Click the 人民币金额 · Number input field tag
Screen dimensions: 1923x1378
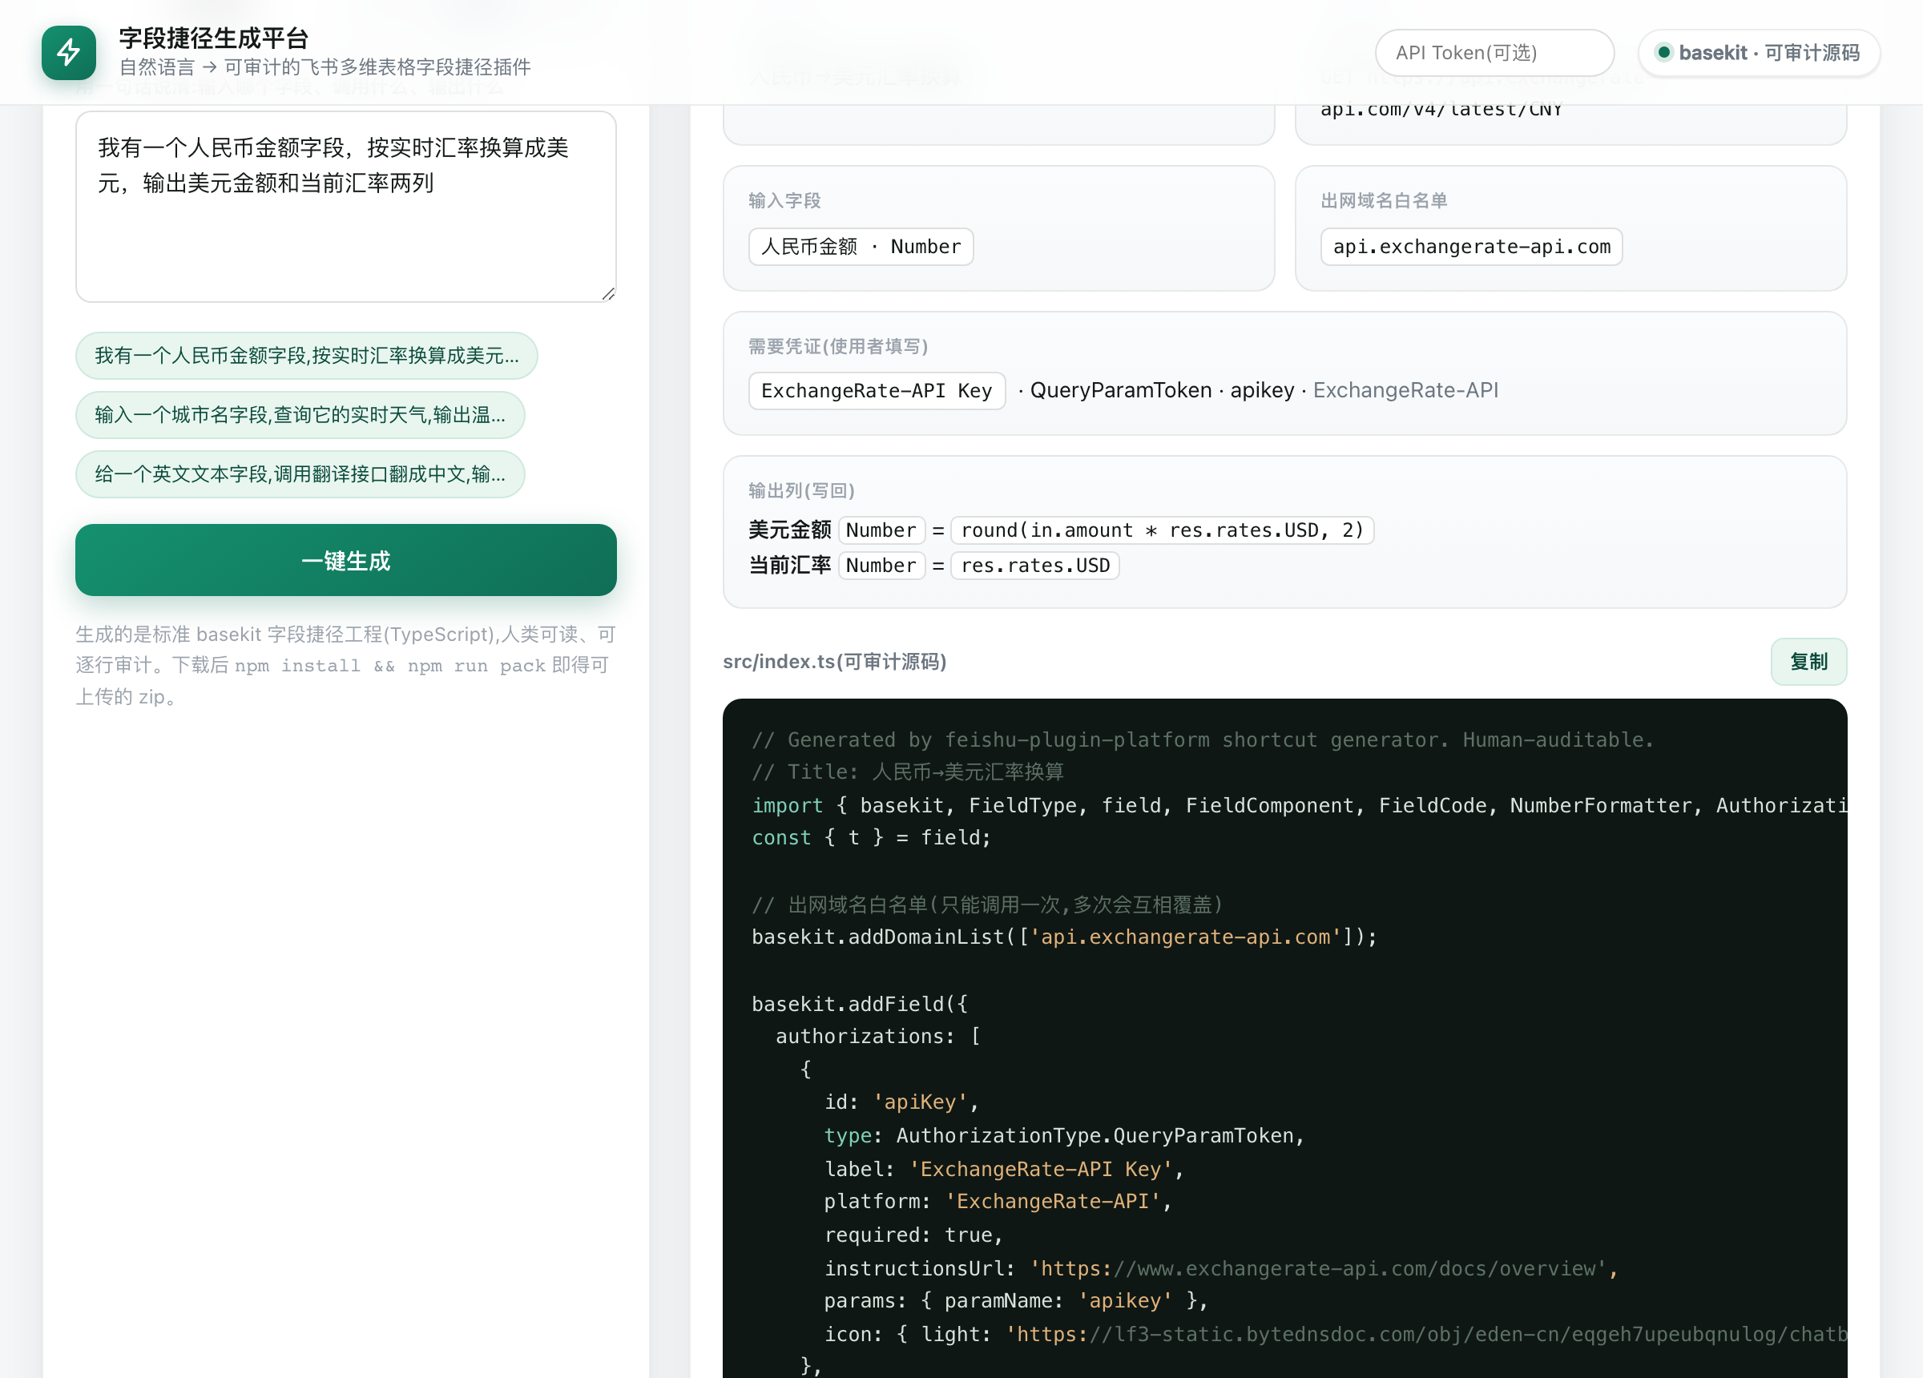coord(861,247)
